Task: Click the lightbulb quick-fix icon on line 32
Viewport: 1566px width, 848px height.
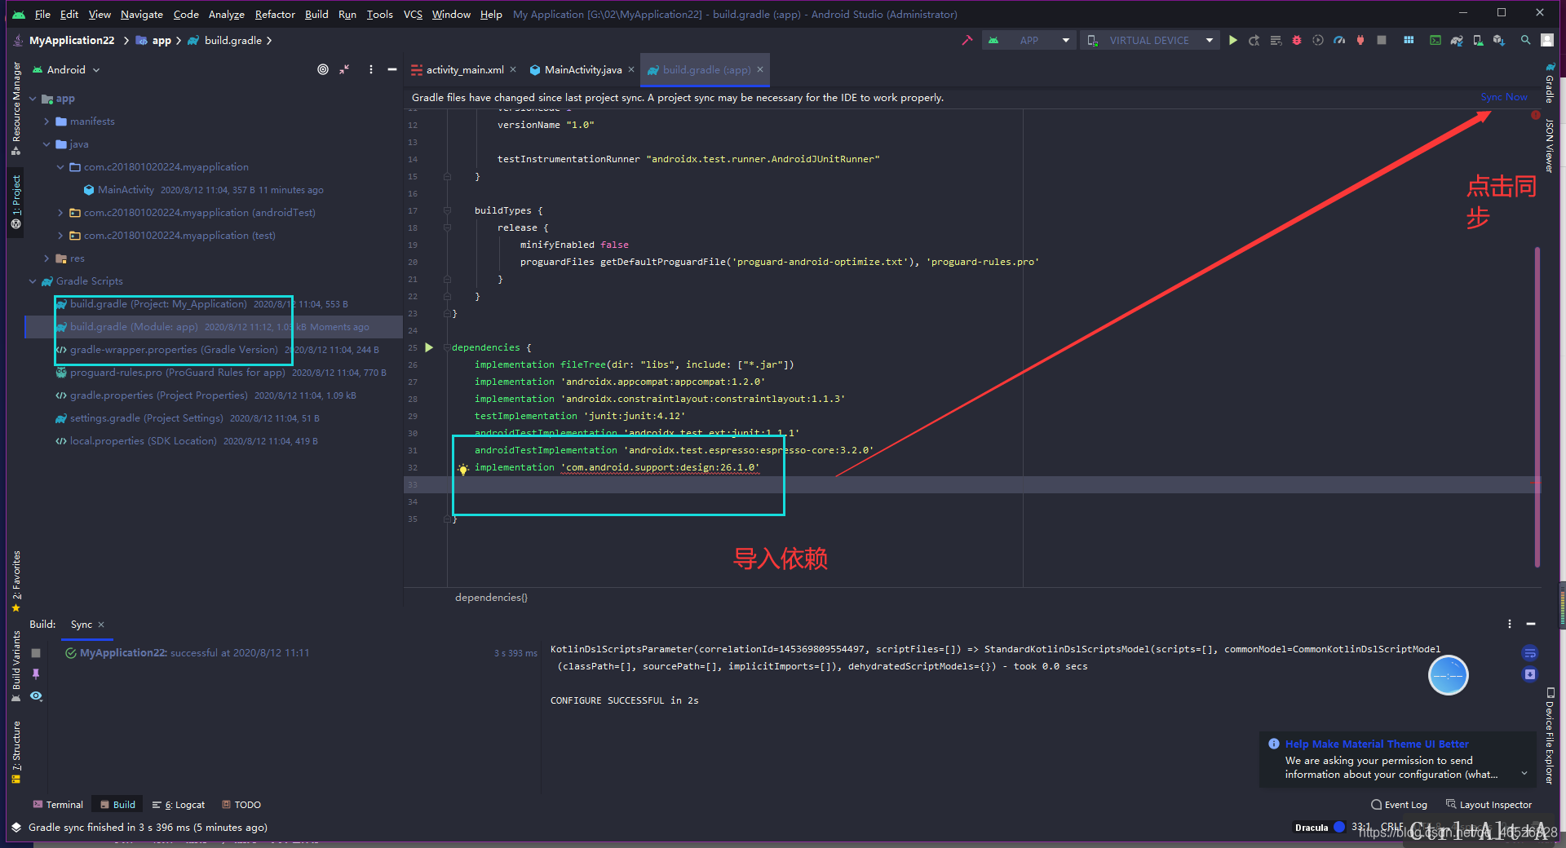Action: [x=462, y=469]
